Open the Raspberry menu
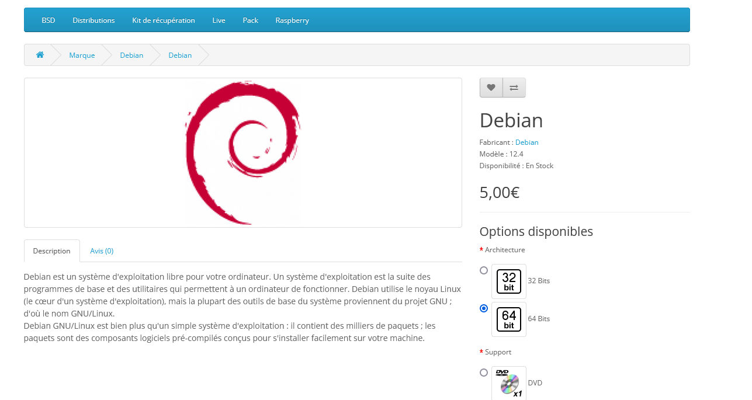Image resolution: width=752 pixels, height=400 pixels. point(292,20)
